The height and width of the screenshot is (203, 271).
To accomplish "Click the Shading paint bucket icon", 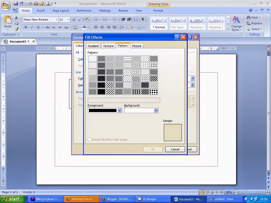I will point(131,27).
